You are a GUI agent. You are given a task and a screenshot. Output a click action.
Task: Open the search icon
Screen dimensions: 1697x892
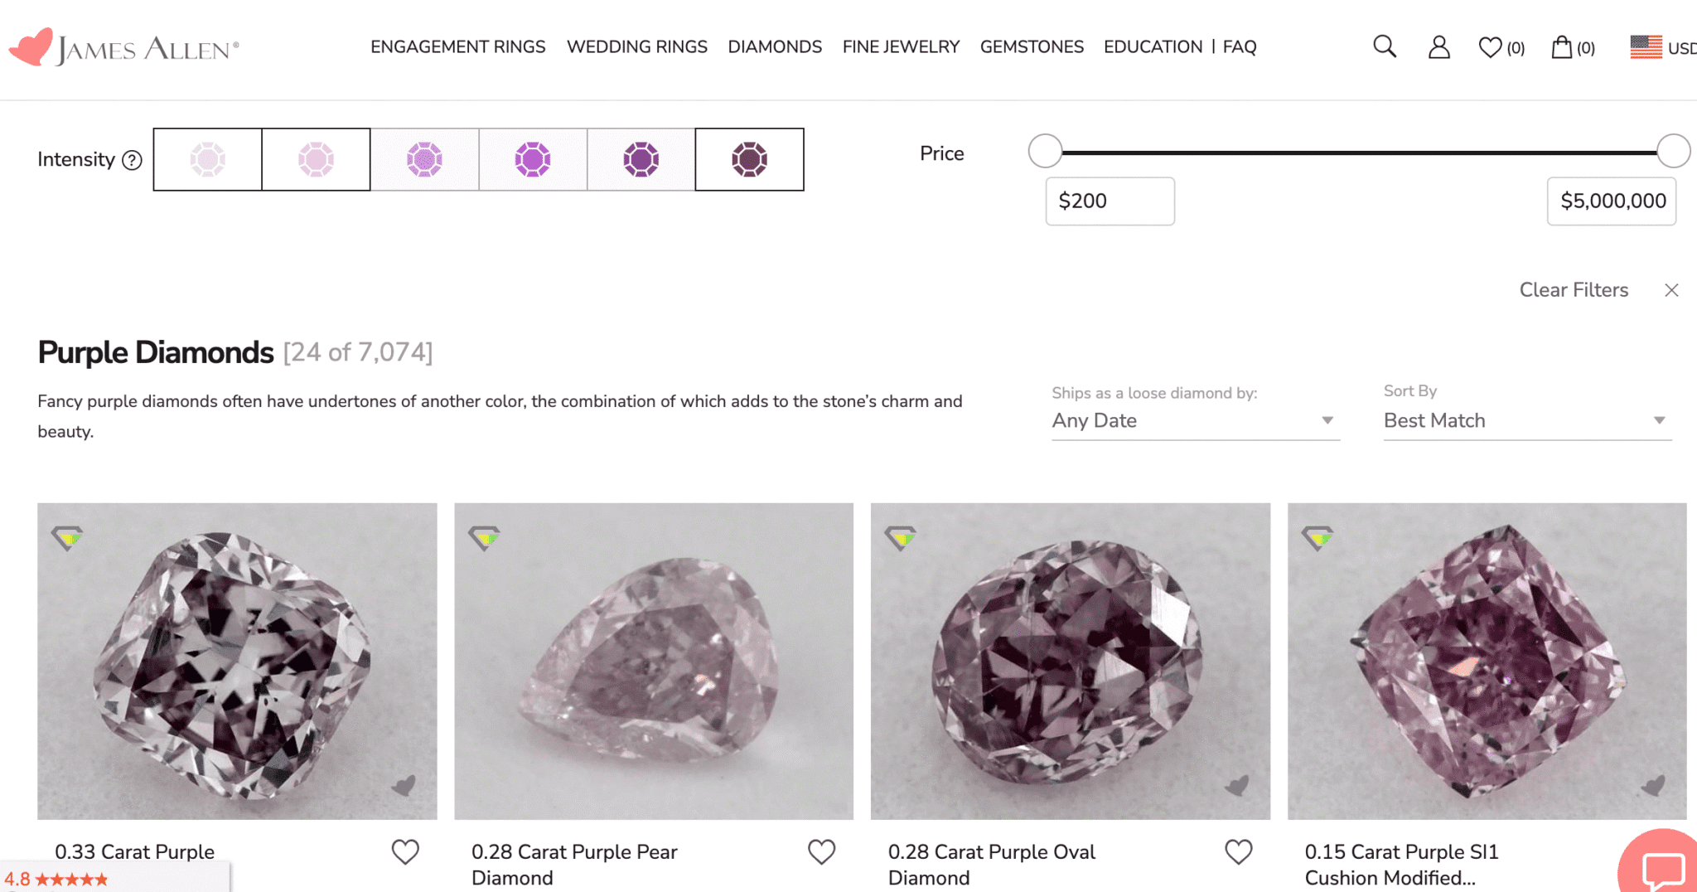(1384, 47)
